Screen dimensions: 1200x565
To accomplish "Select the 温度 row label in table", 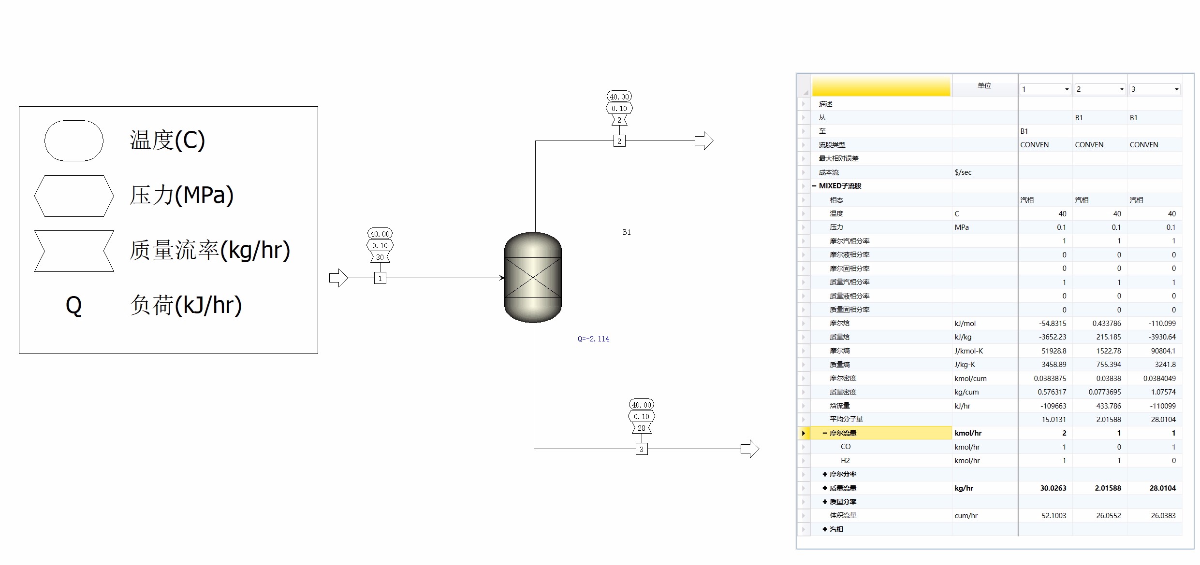I will click(x=836, y=213).
